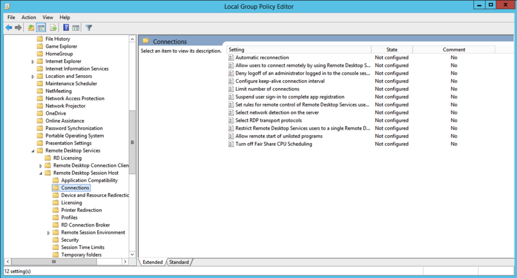Click the Up One Level folder icon

31,28
